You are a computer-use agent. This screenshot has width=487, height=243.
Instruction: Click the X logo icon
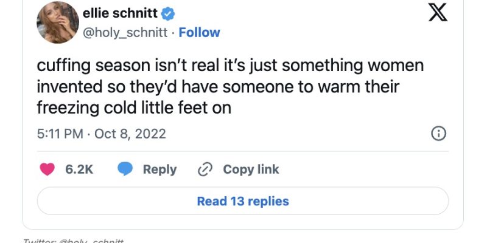[x=438, y=12]
